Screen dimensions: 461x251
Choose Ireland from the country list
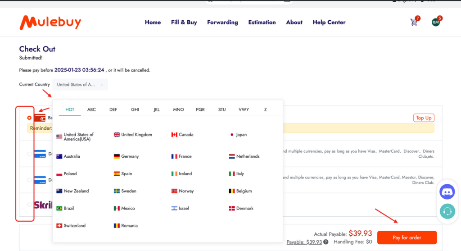[181, 173]
